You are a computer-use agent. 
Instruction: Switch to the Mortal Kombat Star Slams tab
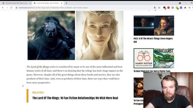[x=17, y=3]
